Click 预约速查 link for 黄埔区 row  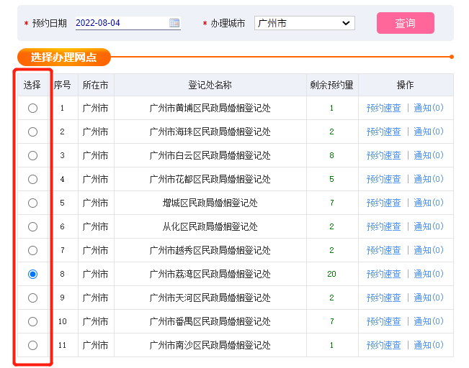click(x=383, y=108)
